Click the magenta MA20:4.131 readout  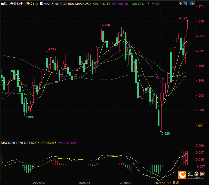[121, 4]
